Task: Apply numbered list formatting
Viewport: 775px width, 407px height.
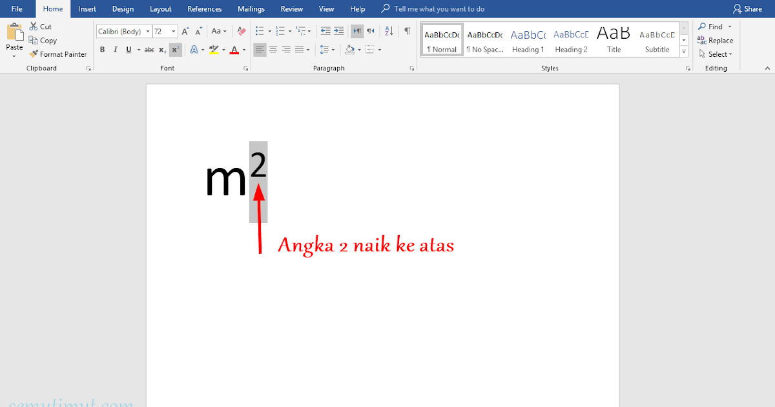Action: 280,31
